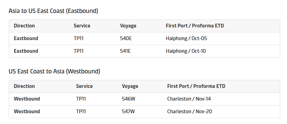Viewport: 287px width, 124px height.
Task: Click the Direction header in the Eastbound table
Action: pyautogui.click(x=24, y=26)
